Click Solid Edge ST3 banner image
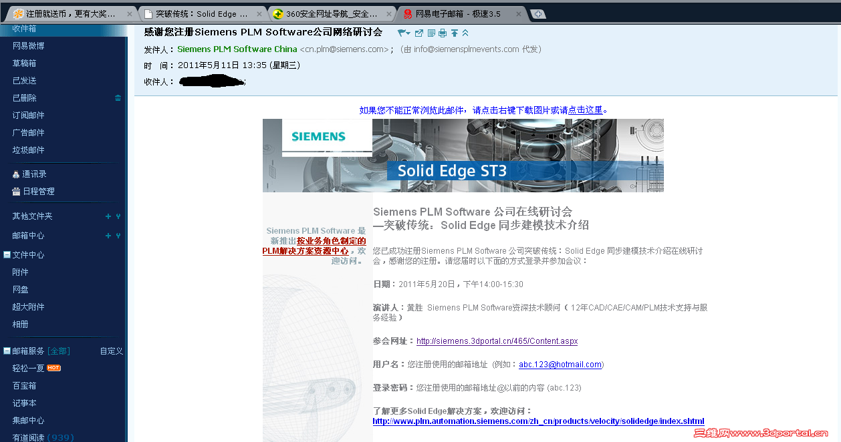The height and width of the screenshot is (442, 841). click(x=463, y=156)
